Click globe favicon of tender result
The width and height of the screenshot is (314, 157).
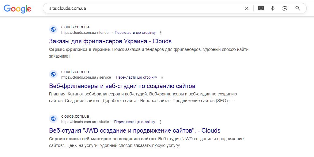point(53,30)
